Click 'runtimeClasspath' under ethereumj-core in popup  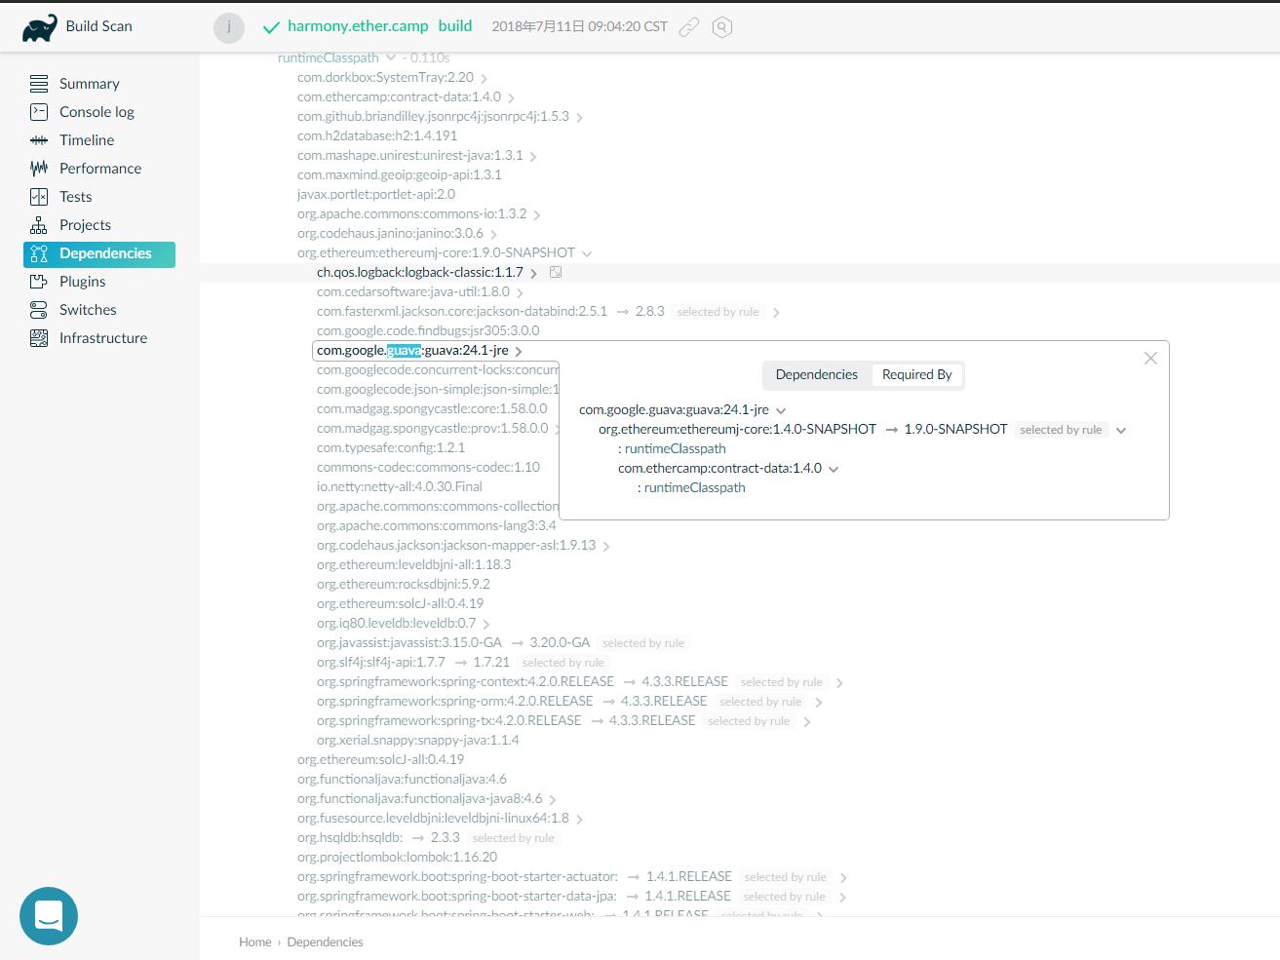[x=676, y=449]
